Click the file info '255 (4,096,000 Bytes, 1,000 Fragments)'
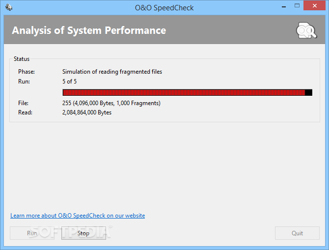The height and width of the screenshot is (250, 329). pos(111,103)
